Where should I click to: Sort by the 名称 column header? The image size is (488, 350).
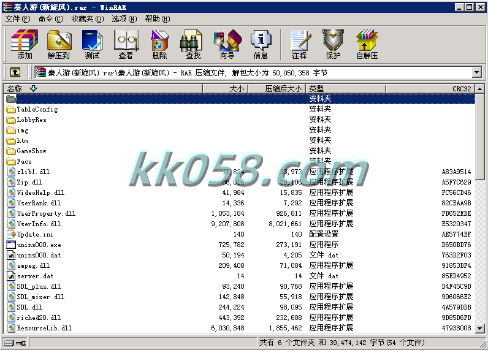(x=103, y=89)
